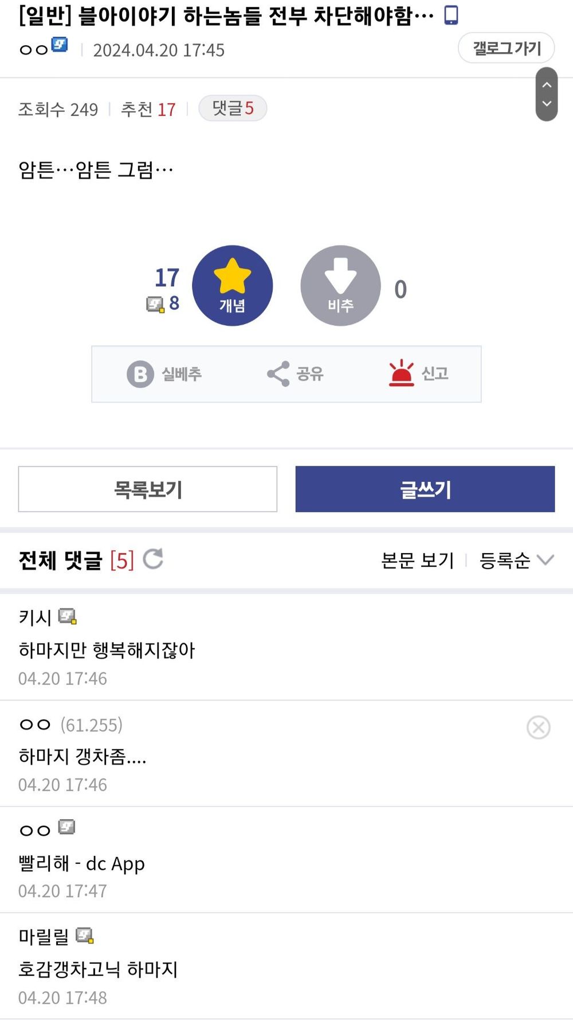
Task: Open the author's gallog badge icon
Action: coord(60,45)
